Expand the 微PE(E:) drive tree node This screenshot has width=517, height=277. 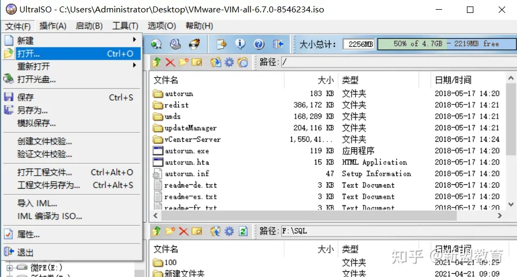(9, 268)
